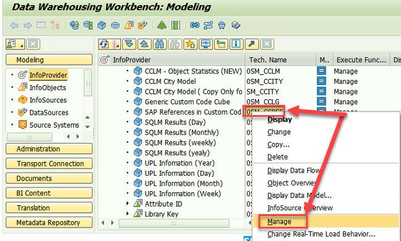The width and height of the screenshot is (401, 241).
Task: Click the cylinder with green squares toolbar icon
Action: (88, 25)
